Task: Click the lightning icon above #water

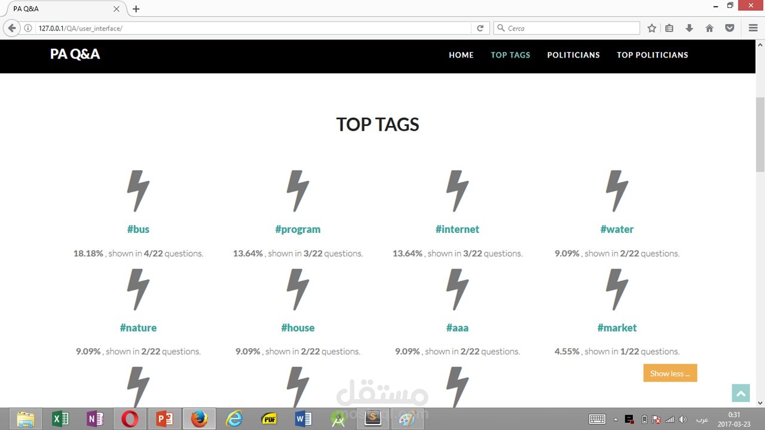Action: coord(617,191)
